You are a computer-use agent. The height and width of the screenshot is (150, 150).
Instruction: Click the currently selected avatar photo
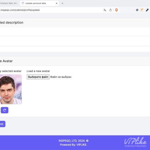11,89
